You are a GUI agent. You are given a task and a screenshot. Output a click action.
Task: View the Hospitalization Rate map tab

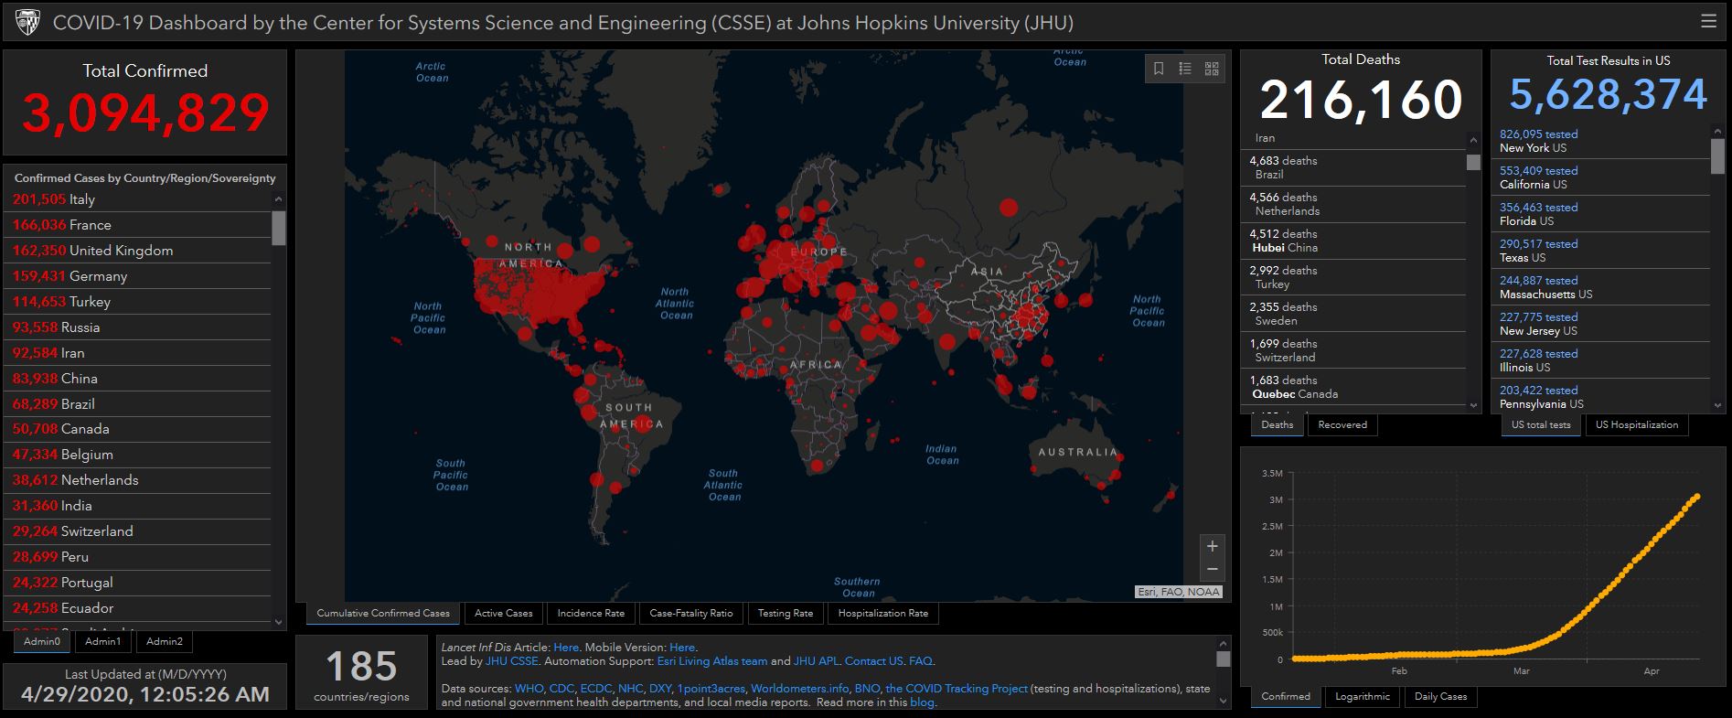pyautogui.click(x=883, y=613)
